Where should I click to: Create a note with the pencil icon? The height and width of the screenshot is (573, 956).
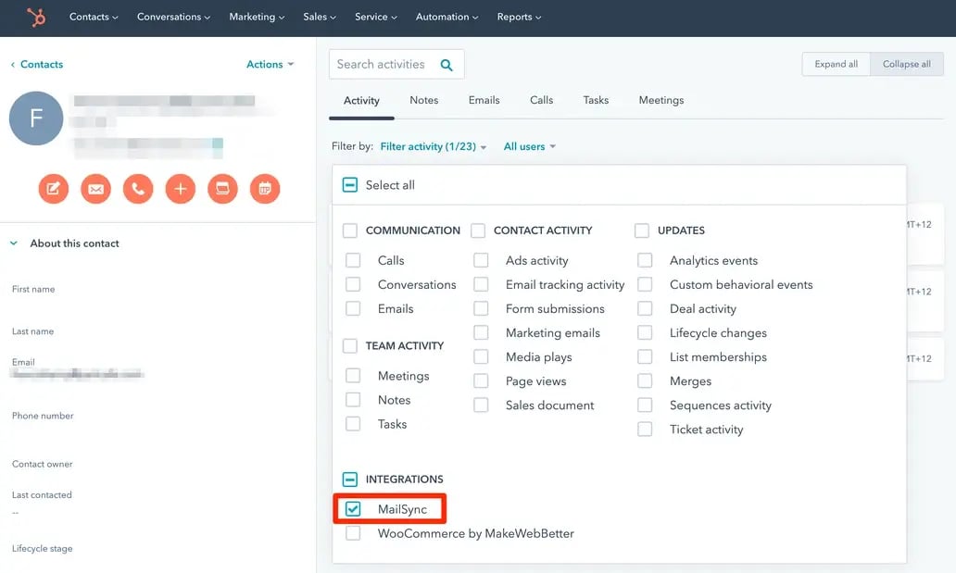coord(53,189)
